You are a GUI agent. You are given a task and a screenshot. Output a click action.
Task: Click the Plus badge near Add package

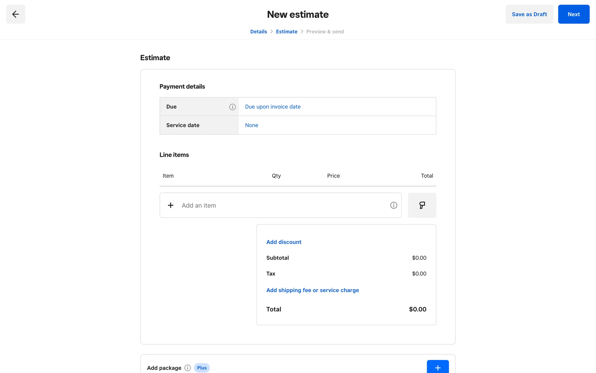coord(202,368)
